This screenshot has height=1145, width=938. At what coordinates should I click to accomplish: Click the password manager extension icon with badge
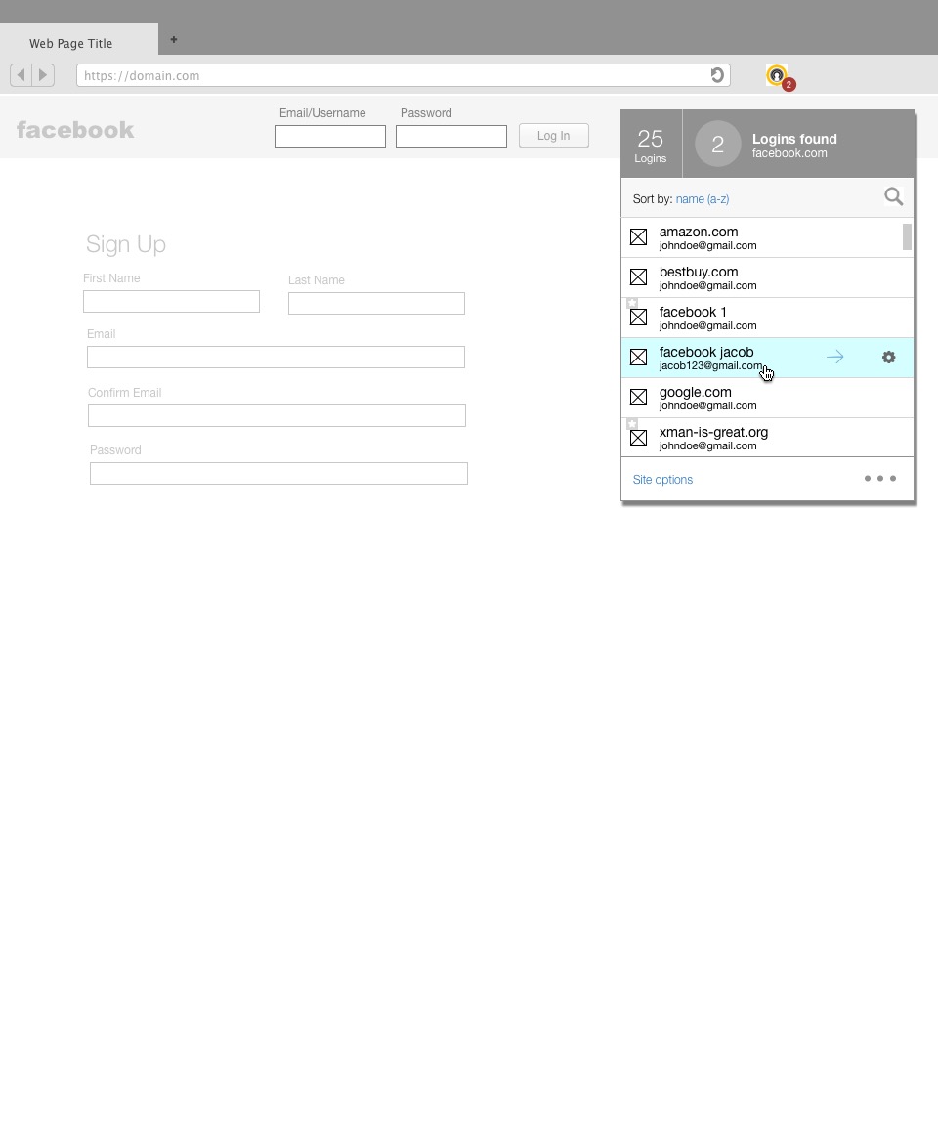click(x=776, y=75)
